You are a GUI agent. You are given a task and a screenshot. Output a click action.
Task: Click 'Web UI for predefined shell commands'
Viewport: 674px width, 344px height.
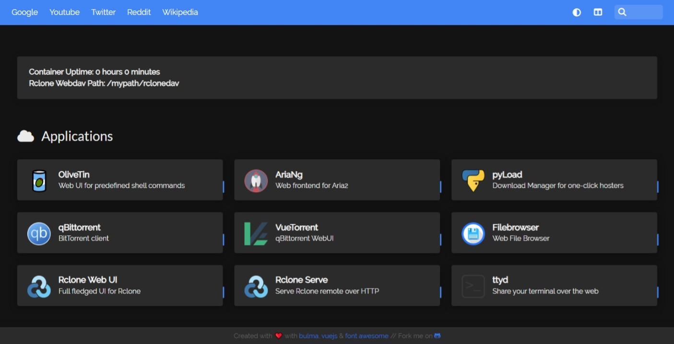click(121, 185)
